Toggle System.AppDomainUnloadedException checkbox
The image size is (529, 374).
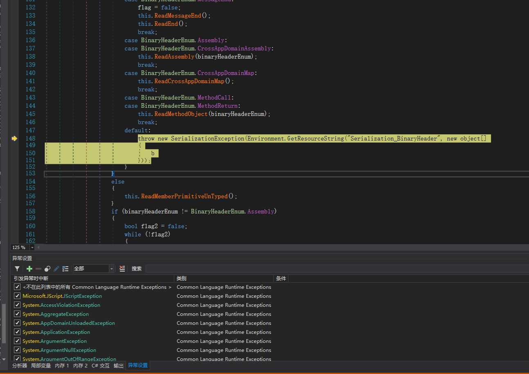(x=17, y=323)
